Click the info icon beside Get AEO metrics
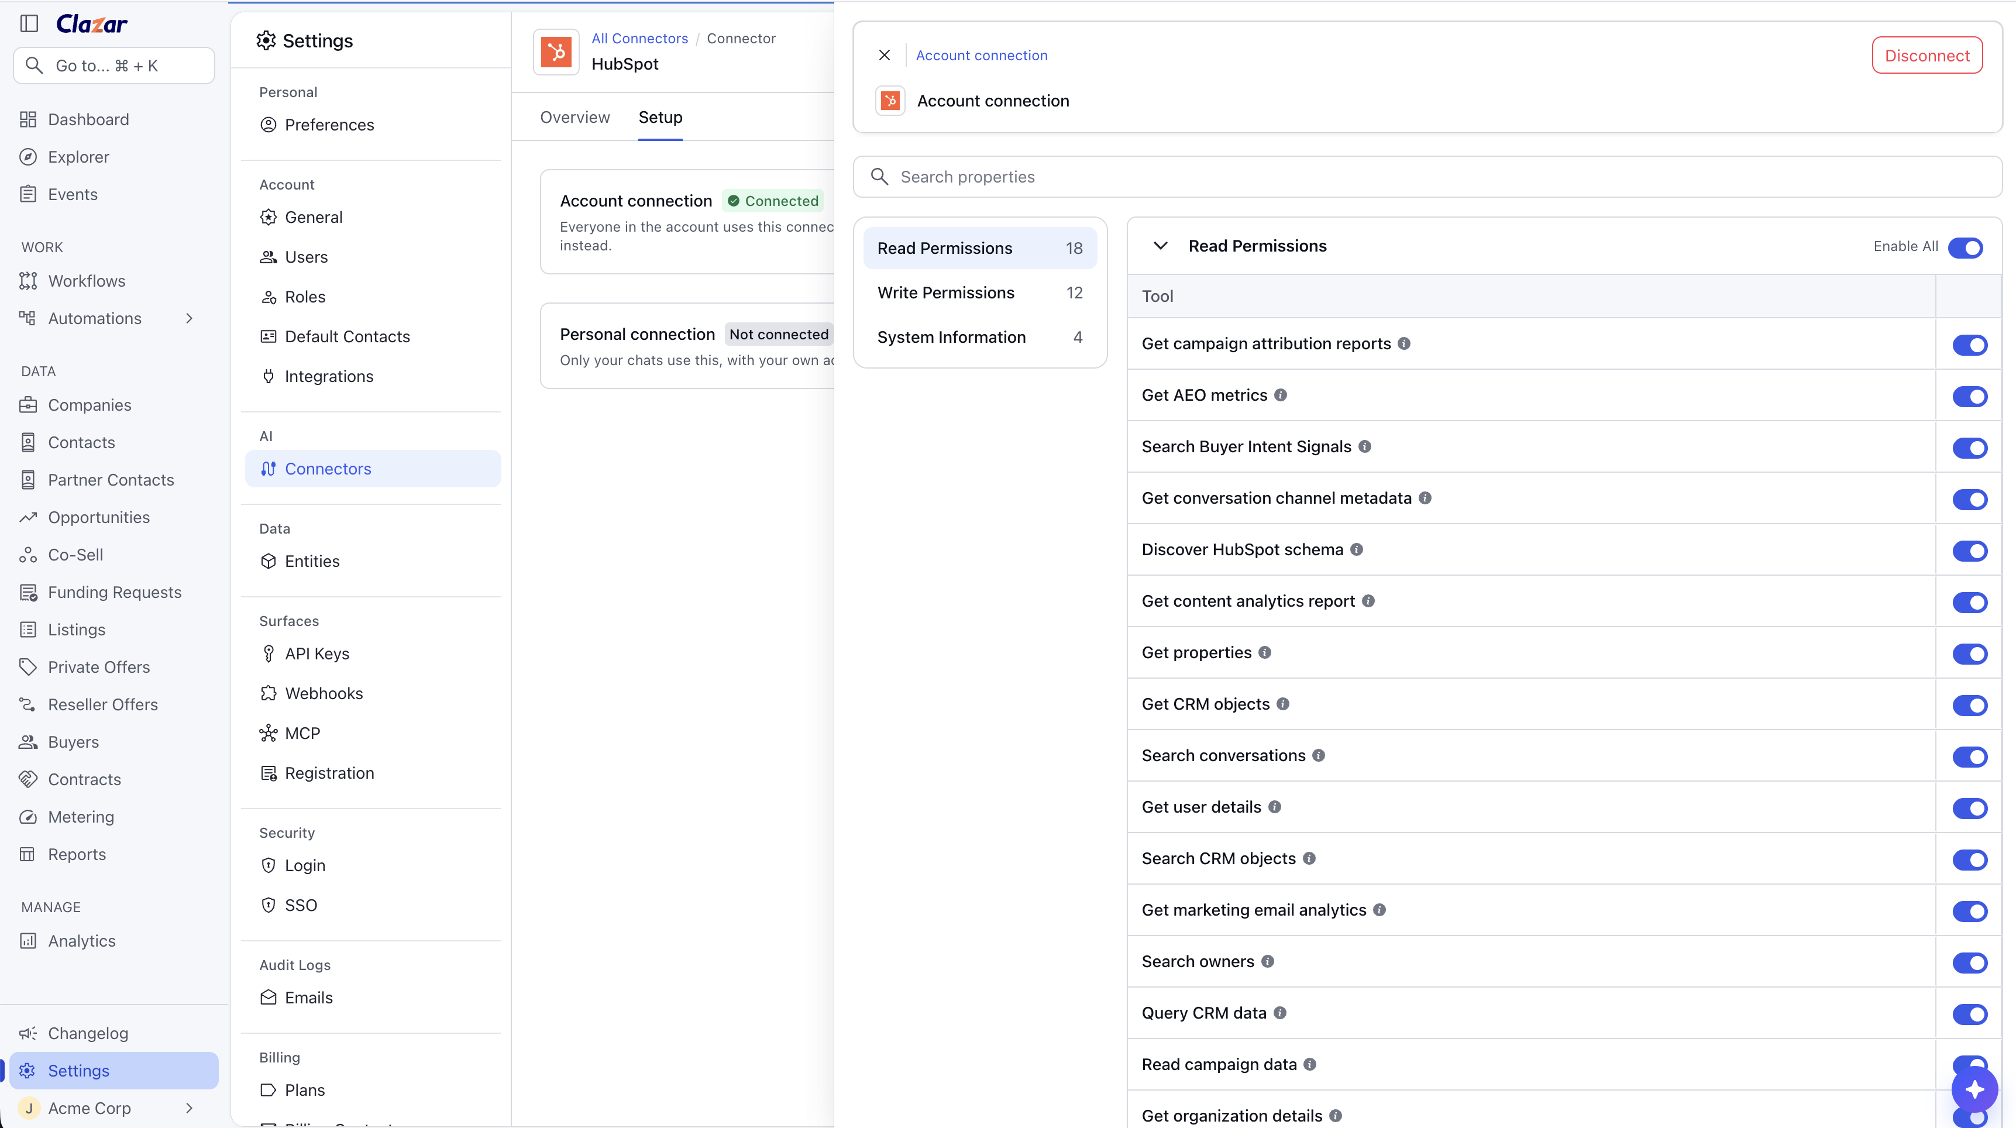Image resolution: width=2016 pixels, height=1128 pixels. (1281, 396)
